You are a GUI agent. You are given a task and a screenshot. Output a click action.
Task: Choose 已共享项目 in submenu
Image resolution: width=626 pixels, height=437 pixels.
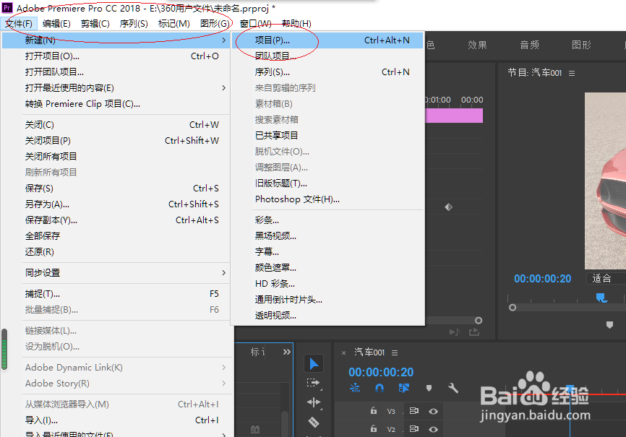pyautogui.click(x=327, y=135)
